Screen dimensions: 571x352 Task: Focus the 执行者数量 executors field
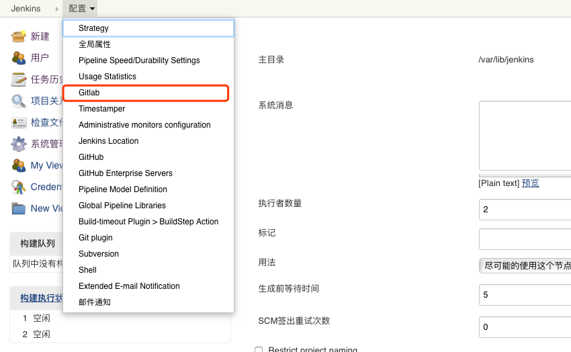point(525,209)
